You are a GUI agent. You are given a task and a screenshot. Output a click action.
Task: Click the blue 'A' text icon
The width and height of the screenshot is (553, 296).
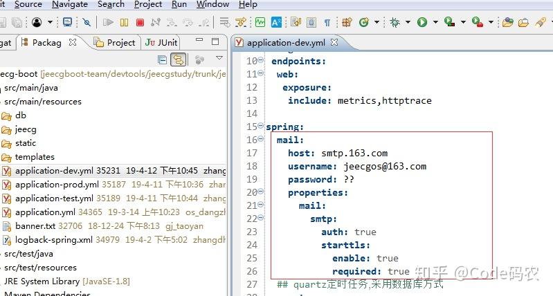276,23
